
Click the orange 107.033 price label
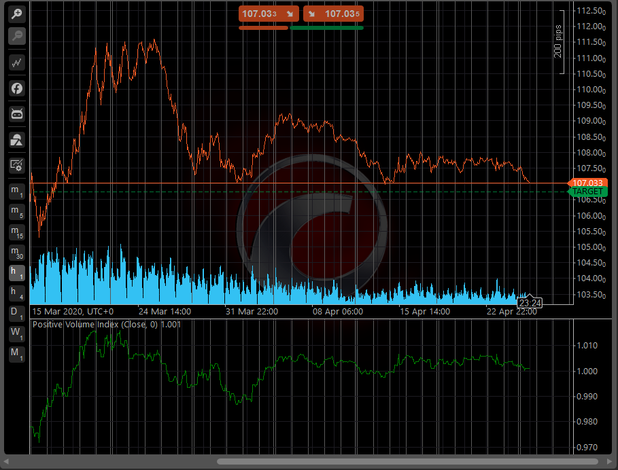587,183
